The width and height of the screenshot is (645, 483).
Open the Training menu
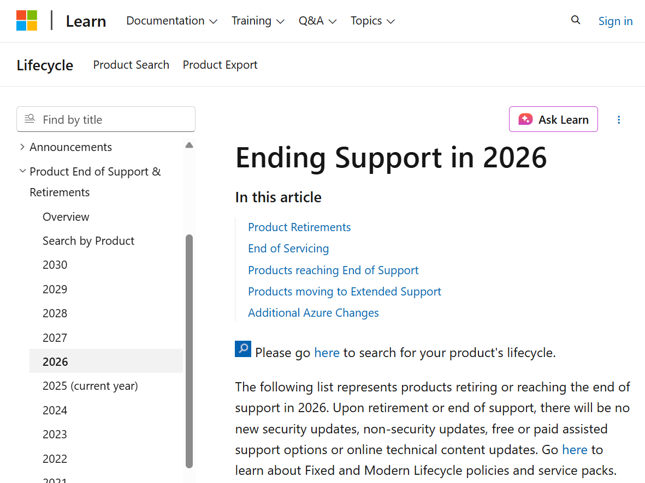[x=258, y=21]
